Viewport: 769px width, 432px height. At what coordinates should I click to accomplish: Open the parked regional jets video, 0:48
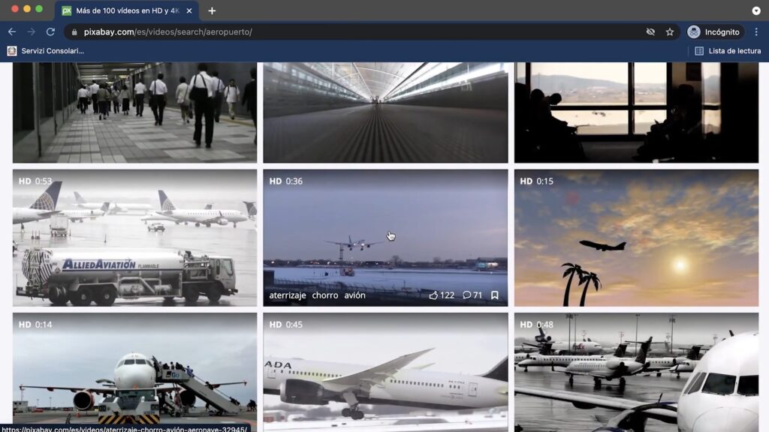(637, 372)
